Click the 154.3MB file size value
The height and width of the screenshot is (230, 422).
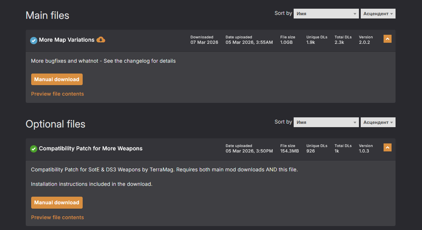(289, 151)
